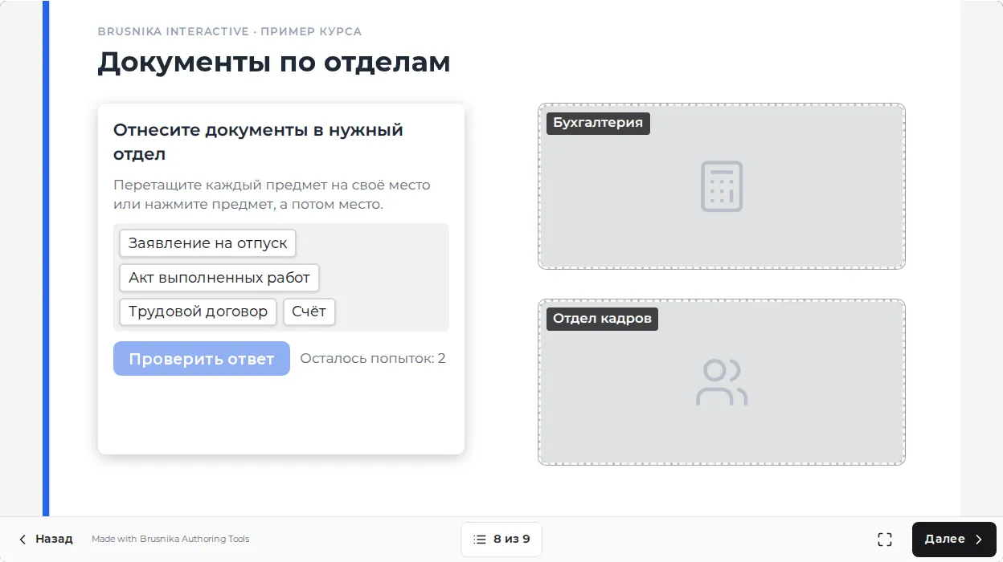The height and width of the screenshot is (562, 1003).
Task: Click the Перетащите каждый предмет instruction text
Action: [272, 194]
